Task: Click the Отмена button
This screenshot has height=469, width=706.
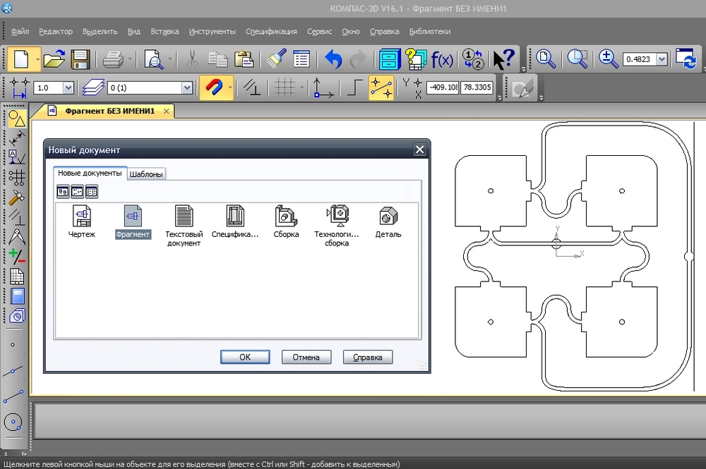Action: pyautogui.click(x=306, y=357)
